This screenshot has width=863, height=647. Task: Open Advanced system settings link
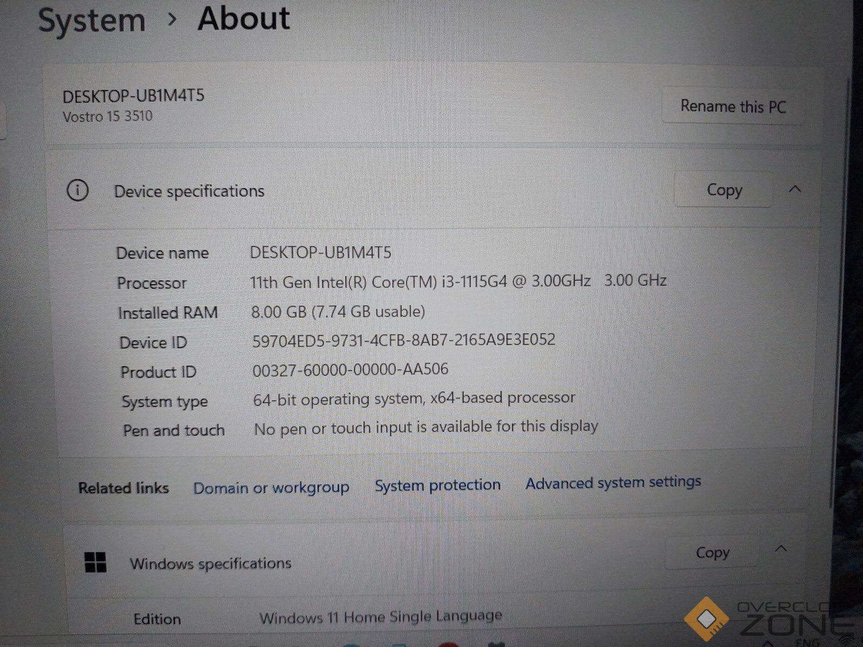(x=613, y=482)
